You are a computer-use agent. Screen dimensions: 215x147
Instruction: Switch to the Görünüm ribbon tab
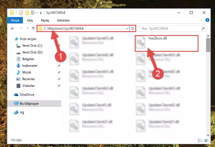(x=63, y=20)
